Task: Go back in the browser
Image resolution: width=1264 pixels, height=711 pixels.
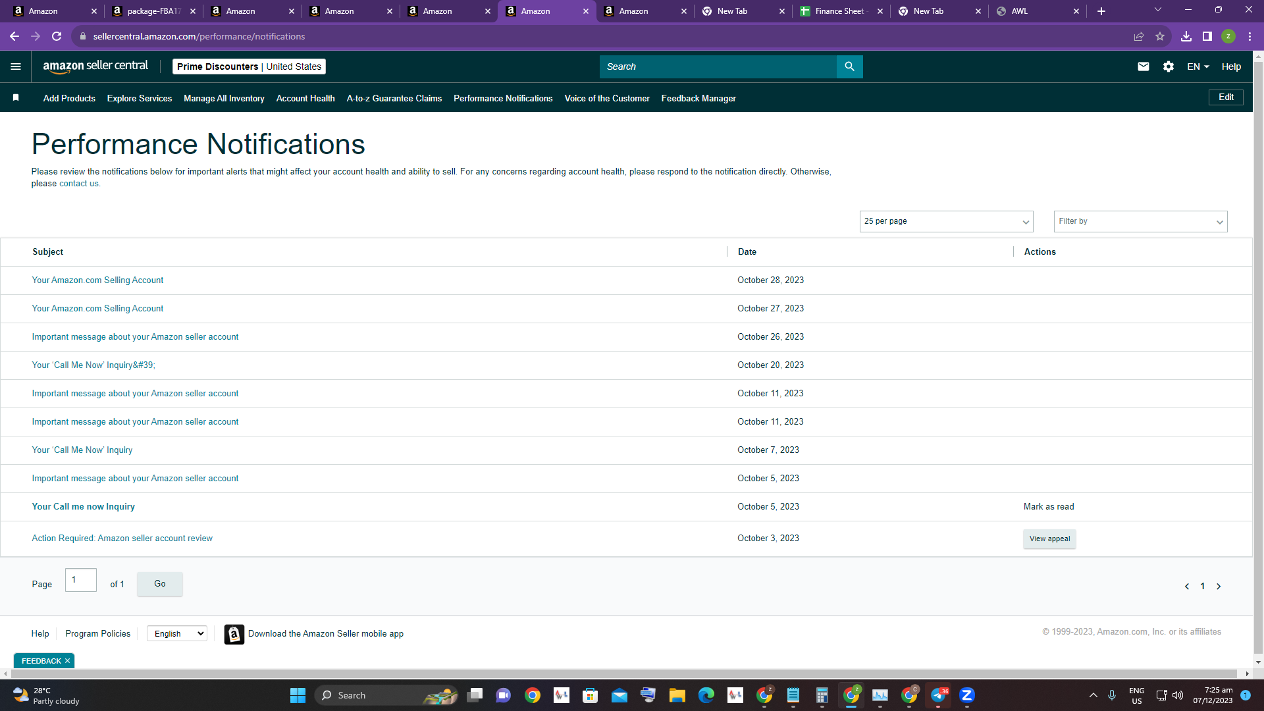Action: [14, 36]
